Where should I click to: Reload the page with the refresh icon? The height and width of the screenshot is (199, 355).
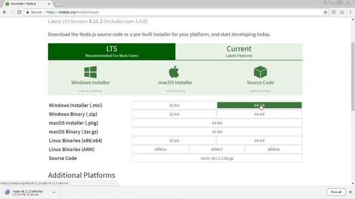tap(19, 12)
